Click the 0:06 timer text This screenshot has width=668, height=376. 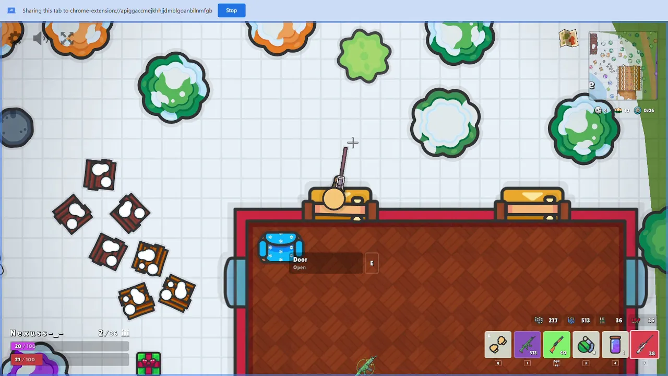coord(649,110)
